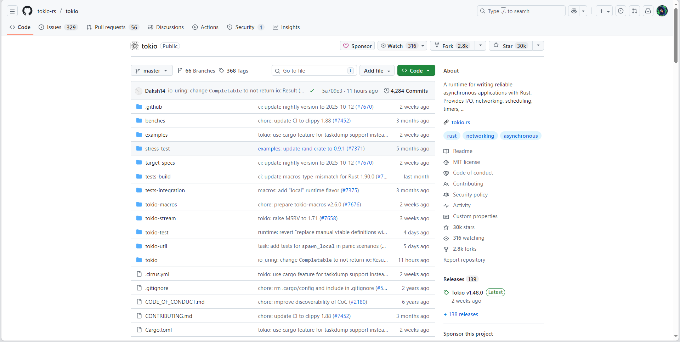
Task: Open the user profile avatar menu
Action: 662,11
